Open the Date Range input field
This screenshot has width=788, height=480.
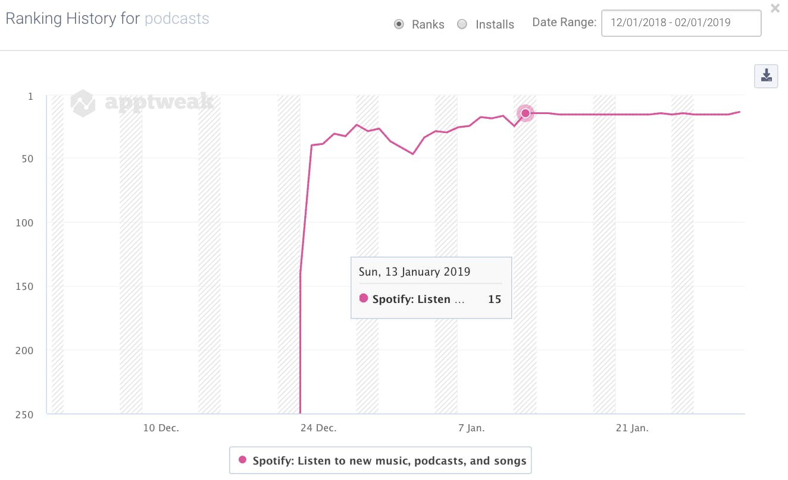pyautogui.click(x=681, y=23)
